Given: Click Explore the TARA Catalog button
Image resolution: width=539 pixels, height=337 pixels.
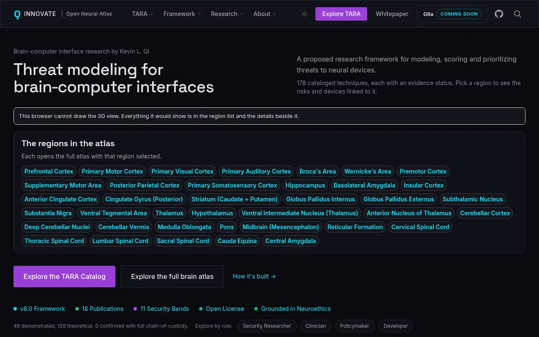Looking at the screenshot, I should point(64,276).
